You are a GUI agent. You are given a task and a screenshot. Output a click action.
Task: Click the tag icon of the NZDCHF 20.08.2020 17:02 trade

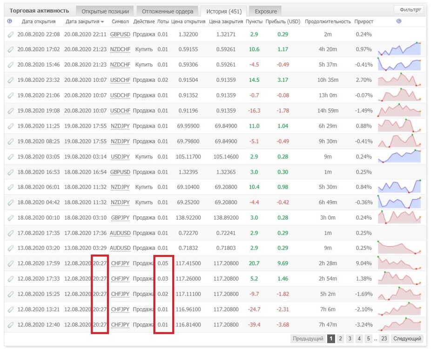pyautogui.click(x=10, y=49)
